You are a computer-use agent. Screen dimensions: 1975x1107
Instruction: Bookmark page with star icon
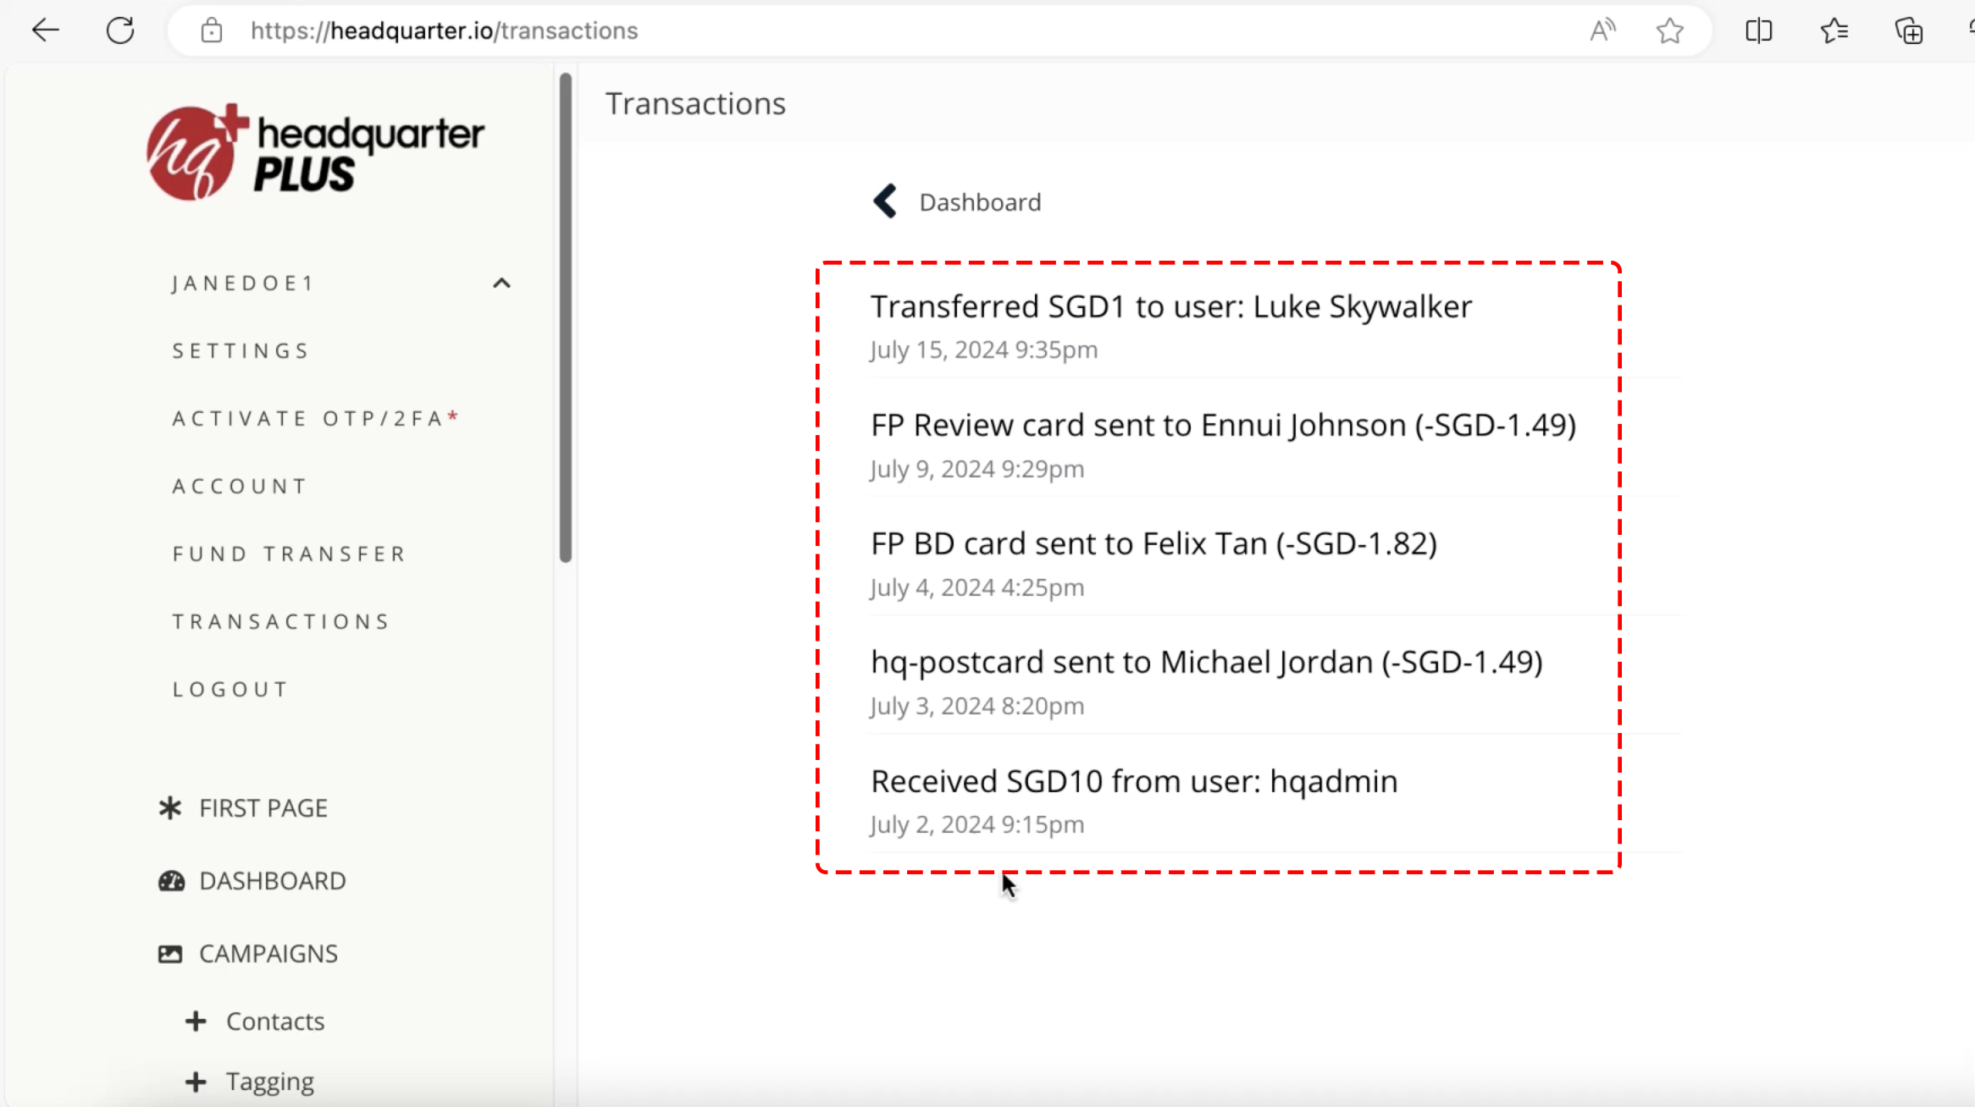pyautogui.click(x=1669, y=31)
